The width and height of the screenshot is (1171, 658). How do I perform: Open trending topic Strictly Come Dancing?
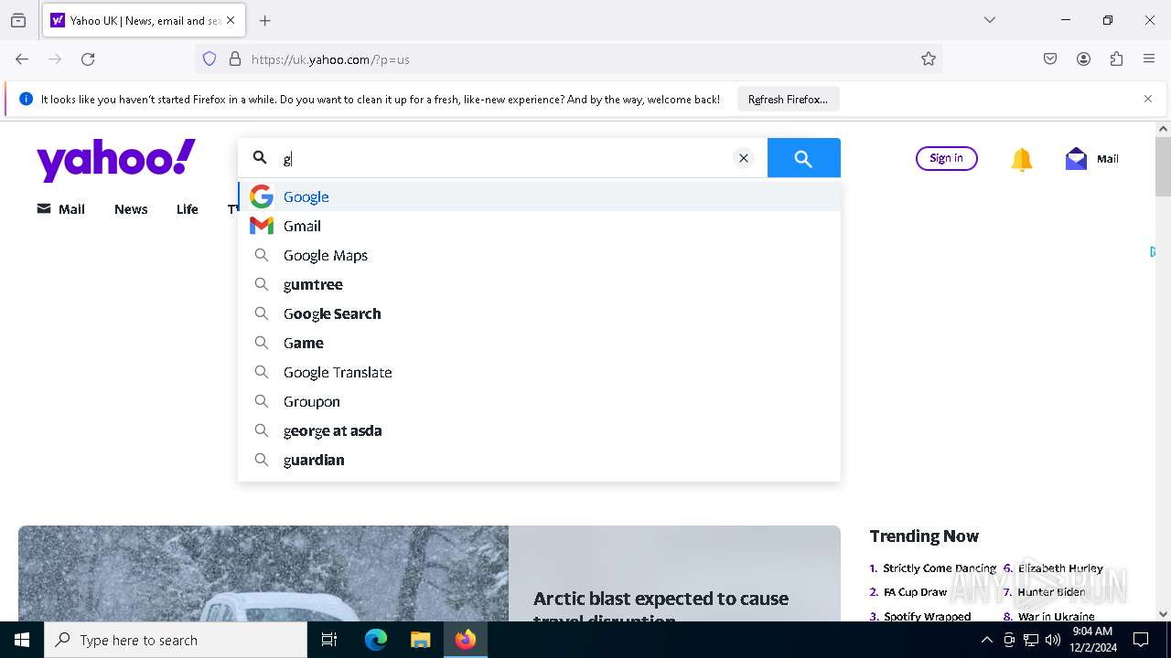[940, 568]
